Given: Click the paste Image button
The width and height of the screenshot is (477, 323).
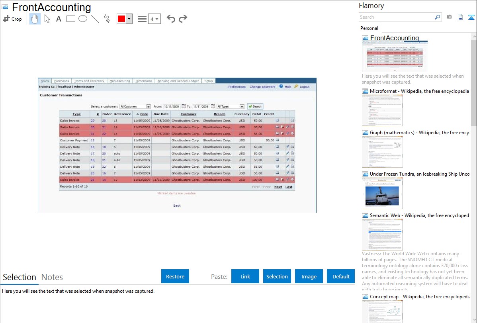Looking at the screenshot, I should tap(309, 276).
